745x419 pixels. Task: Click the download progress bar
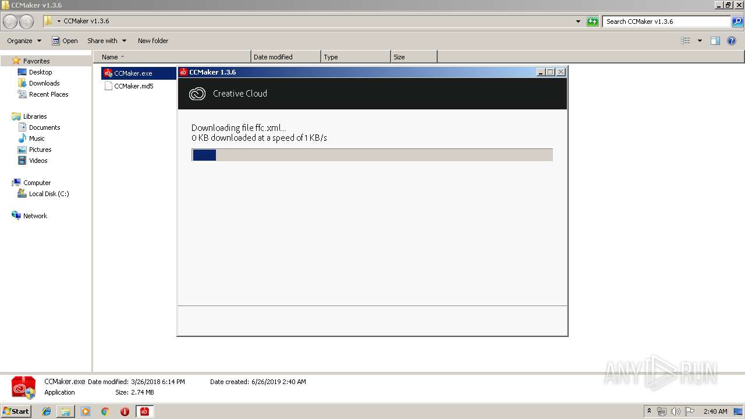click(372, 155)
